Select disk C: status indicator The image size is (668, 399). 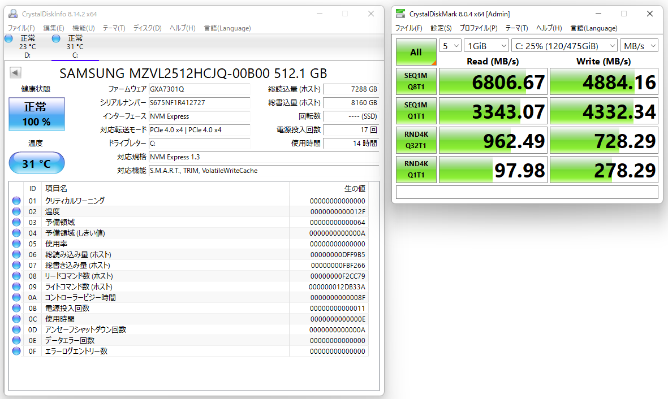[56, 38]
